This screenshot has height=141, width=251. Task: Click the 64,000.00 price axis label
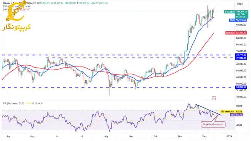[241, 71]
